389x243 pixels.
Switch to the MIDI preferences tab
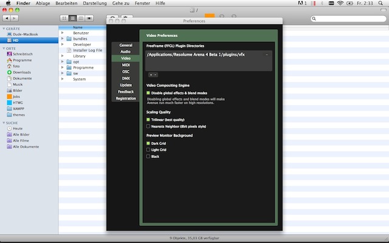pos(126,65)
